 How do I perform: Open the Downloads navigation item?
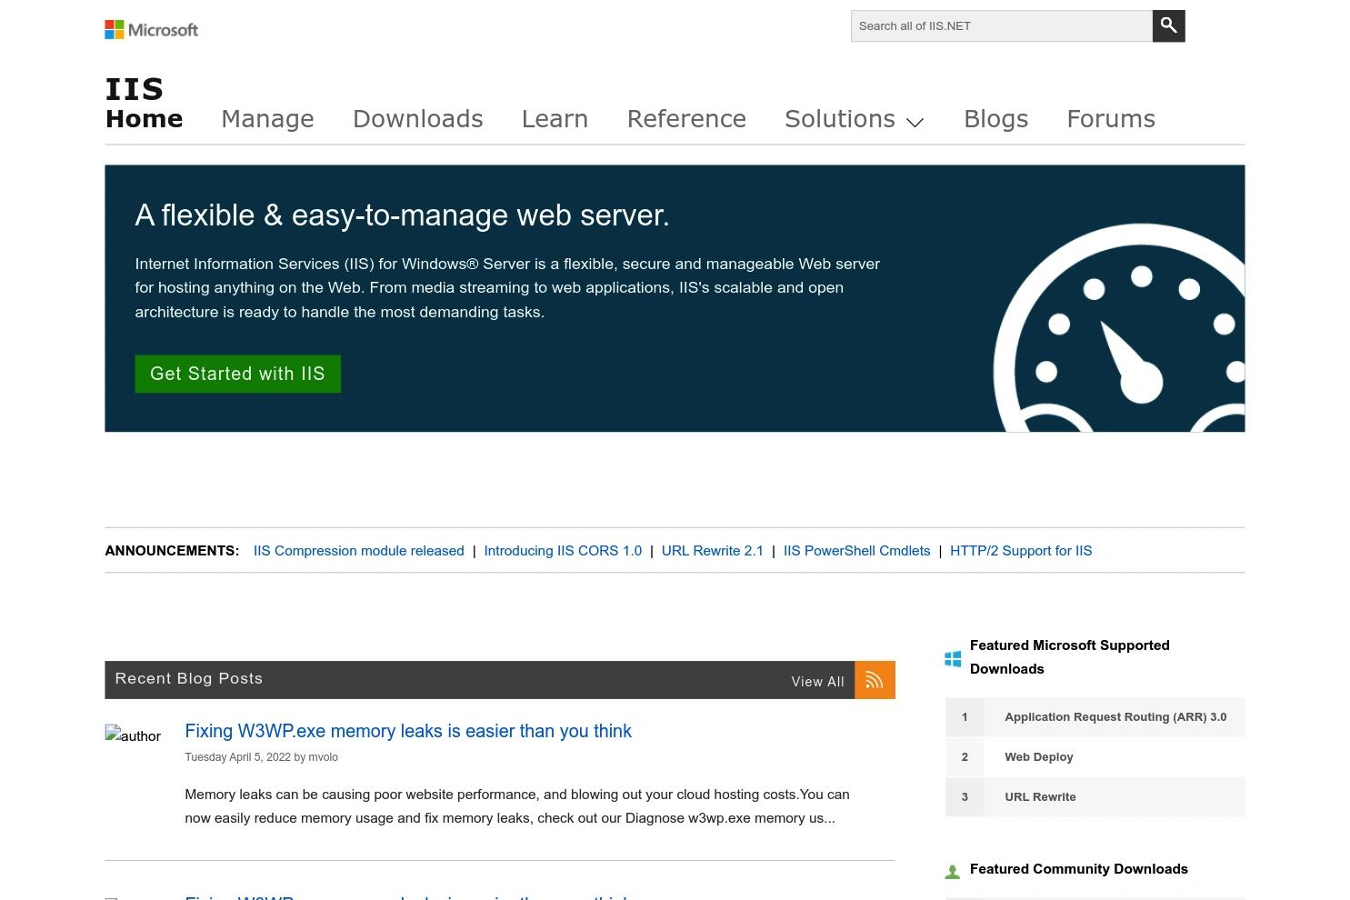[417, 119]
